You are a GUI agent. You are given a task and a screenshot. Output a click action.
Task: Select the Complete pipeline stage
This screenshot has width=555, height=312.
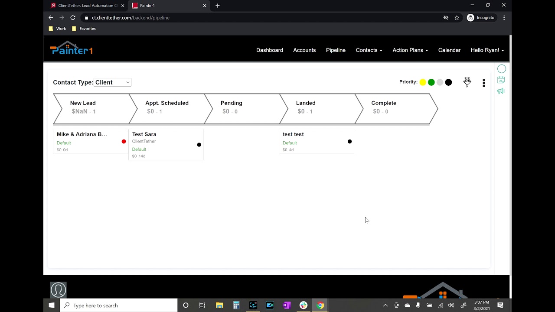[x=397, y=109]
